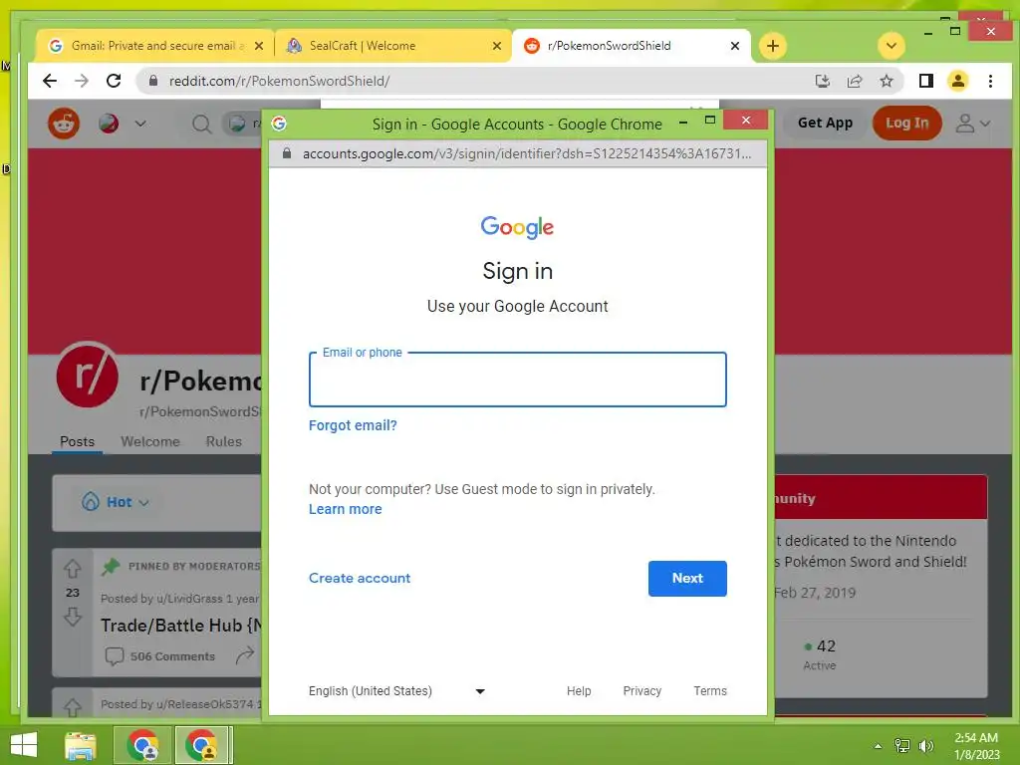Image resolution: width=1020 pixels, height=765 pixels.
Task: Bookmark this page with the star icon
Action: coord(886,81)
